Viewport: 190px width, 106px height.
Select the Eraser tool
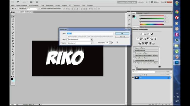[x=13, y=44]
